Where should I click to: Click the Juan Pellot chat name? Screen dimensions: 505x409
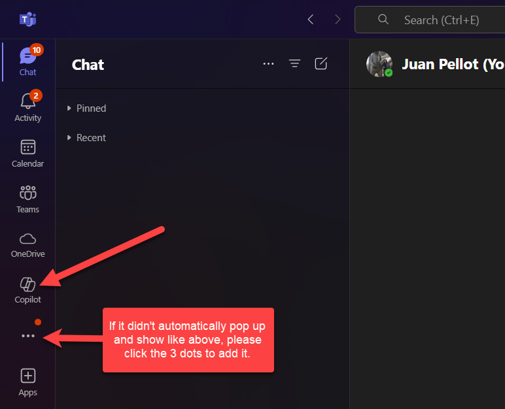pyautogui.click(x=451, y=65)
